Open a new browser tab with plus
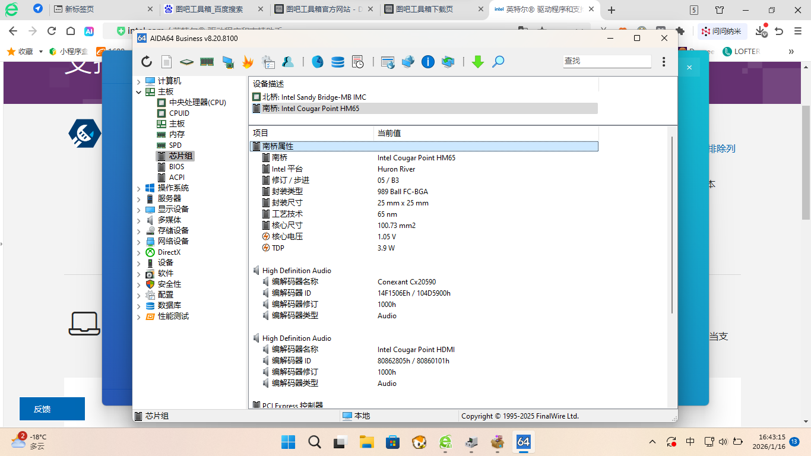This screenshot has height=456, width=811. click(612, 10)
